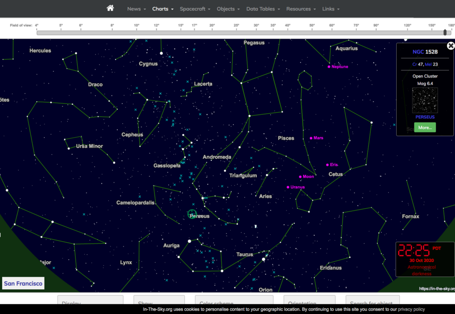Click the 22:25 clock time display

coord(413,251)
